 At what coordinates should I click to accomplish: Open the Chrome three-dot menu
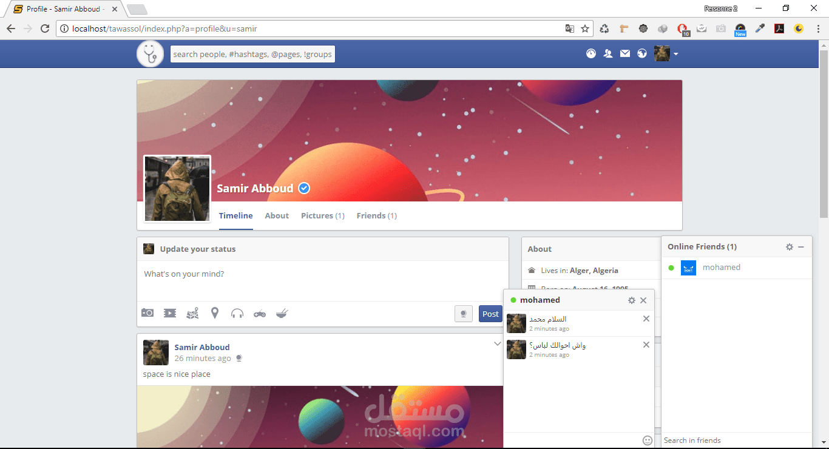coord(817,29)
